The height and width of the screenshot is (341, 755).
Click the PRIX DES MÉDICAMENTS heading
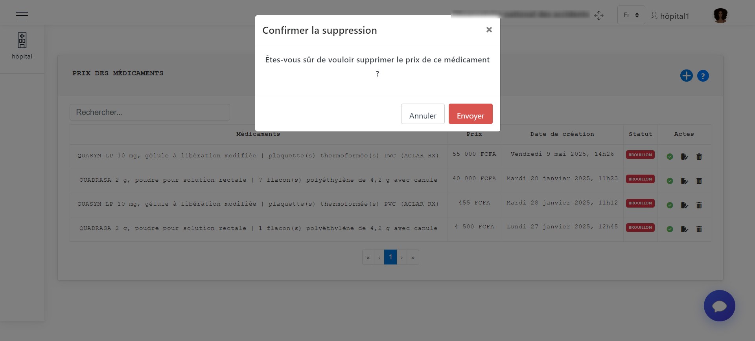click(118, 73)
